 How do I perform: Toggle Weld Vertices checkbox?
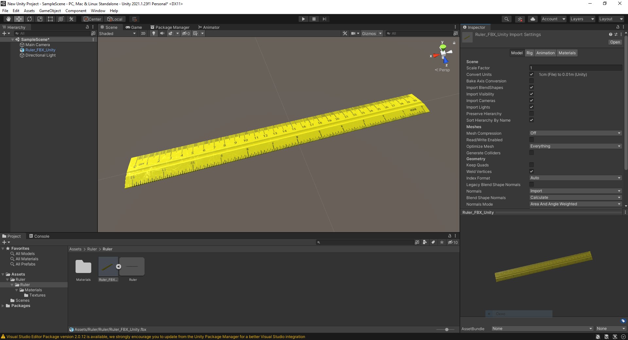[532, 171]
